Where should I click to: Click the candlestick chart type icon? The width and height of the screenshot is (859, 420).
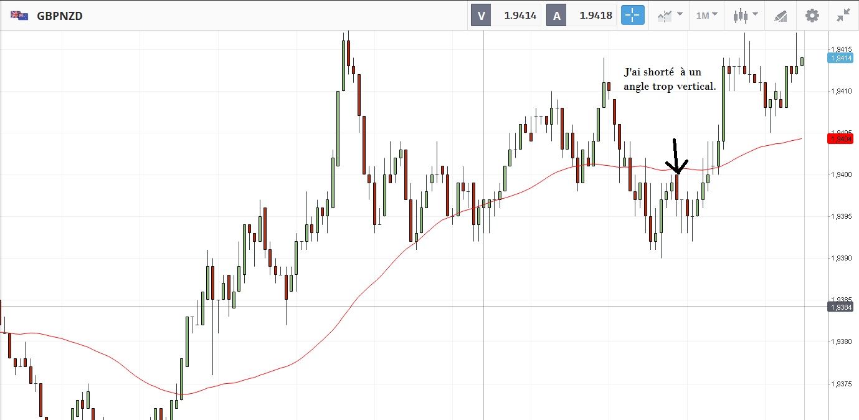[x=741, y=16]
